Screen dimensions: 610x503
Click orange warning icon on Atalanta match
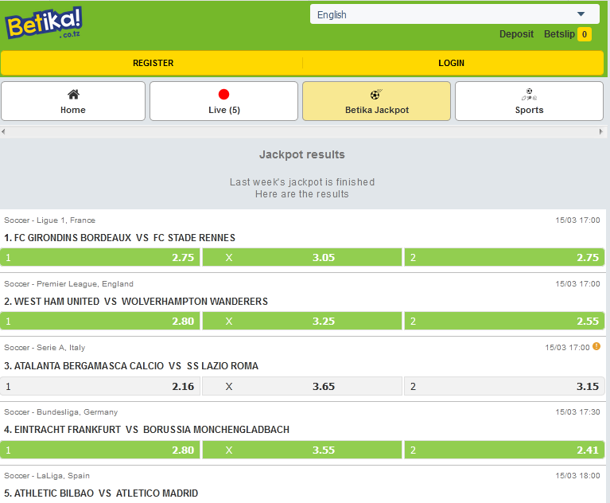point(596,346)
